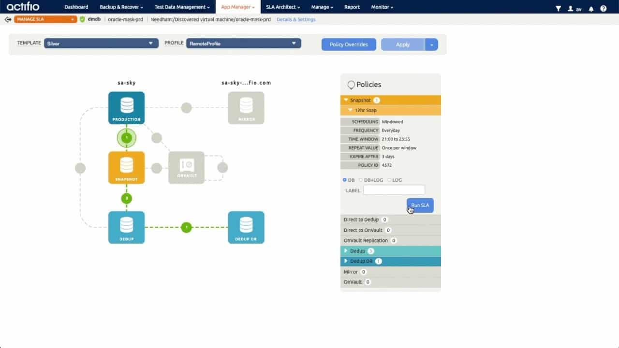Image resolution: width=619 pixels, height=348 pixels.
Task: Open the Report menu item
Action: [x=352, y=7]
